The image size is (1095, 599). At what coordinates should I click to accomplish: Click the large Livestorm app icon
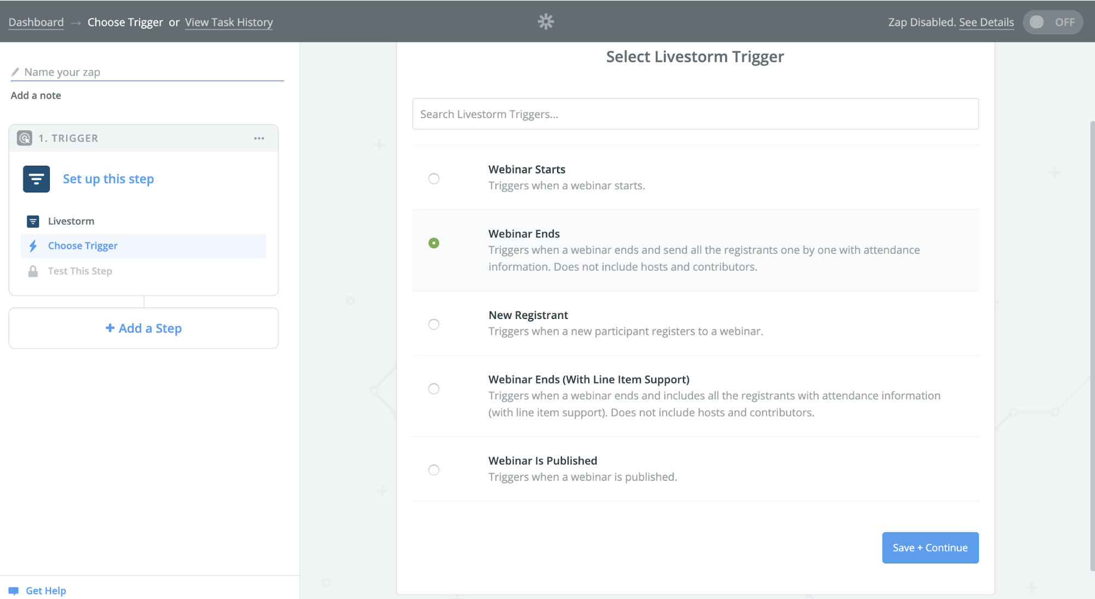click(36, 179)
